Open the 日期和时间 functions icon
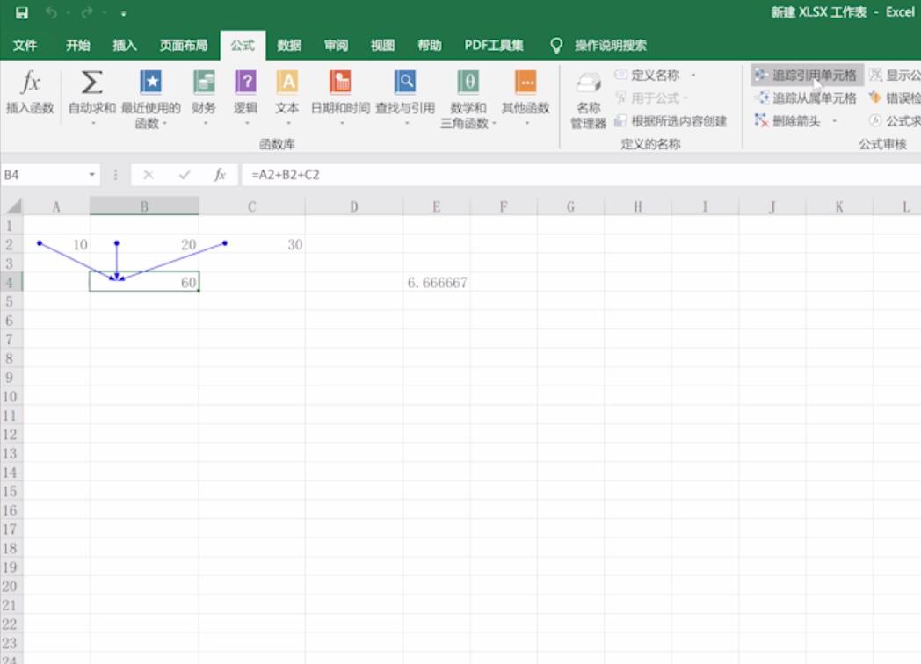Viewport: 921px width, 664px height. (x=340, y=83)
